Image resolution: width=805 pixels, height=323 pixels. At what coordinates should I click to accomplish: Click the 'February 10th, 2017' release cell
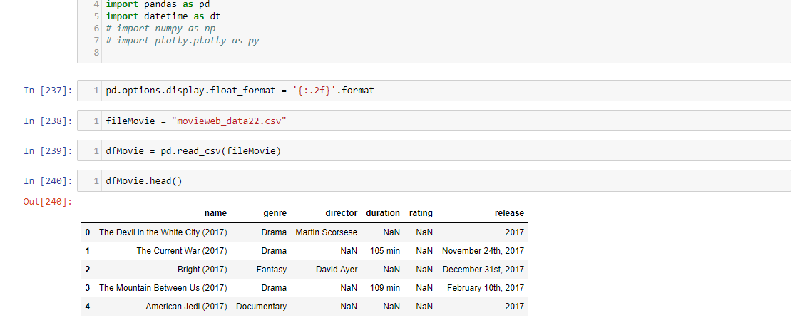tap(485, 288)
